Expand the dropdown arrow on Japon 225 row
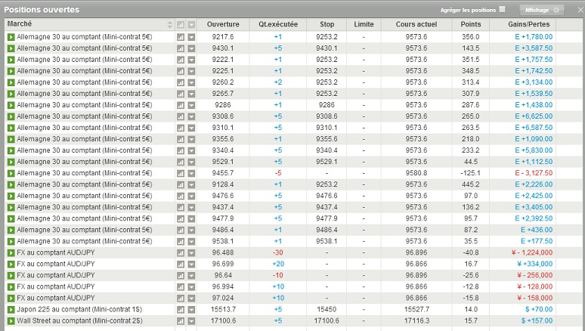 [x=191, y=309]
